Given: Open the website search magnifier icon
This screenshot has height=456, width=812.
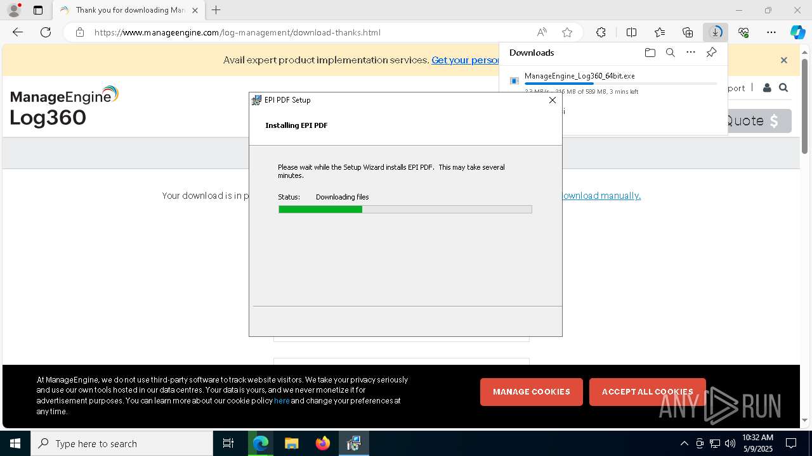Looking at the screenshot, I should click(783, 88).
